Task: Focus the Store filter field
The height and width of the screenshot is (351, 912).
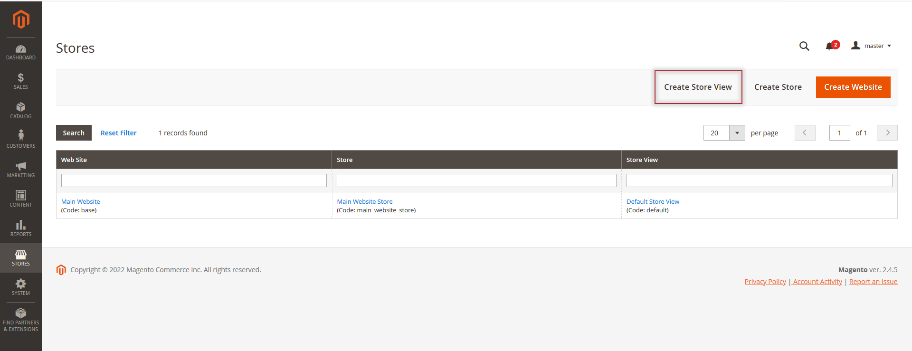Action: point(476,180)
